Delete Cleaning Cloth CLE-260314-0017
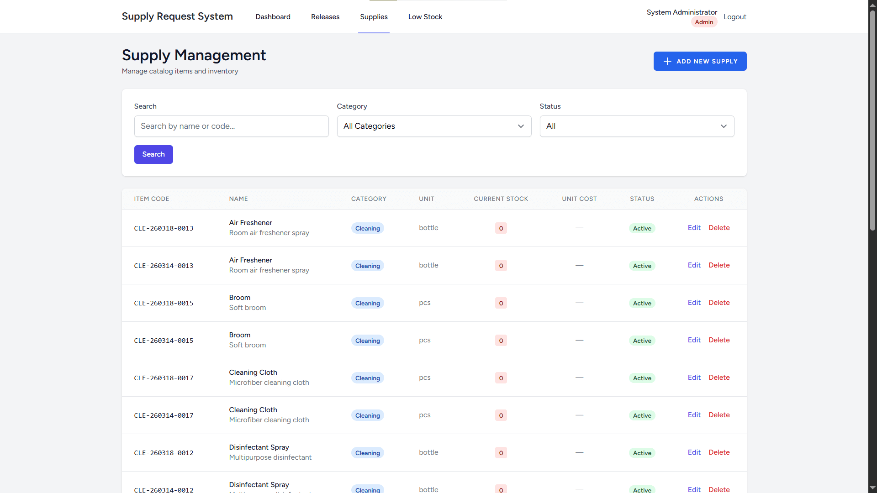This screenshot has height=493, width=877. tap(719, 415)
